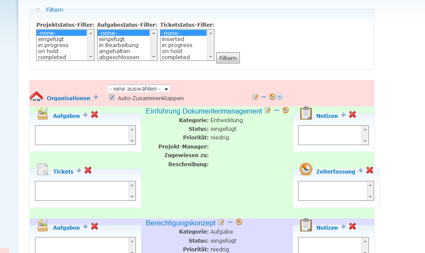
Task: Click the red X in Berechtigungskonzept's Aufgaben panel
Action: pos(94,226)
